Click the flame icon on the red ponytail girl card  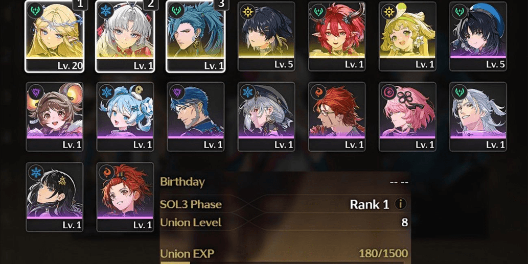click(106, 172)
